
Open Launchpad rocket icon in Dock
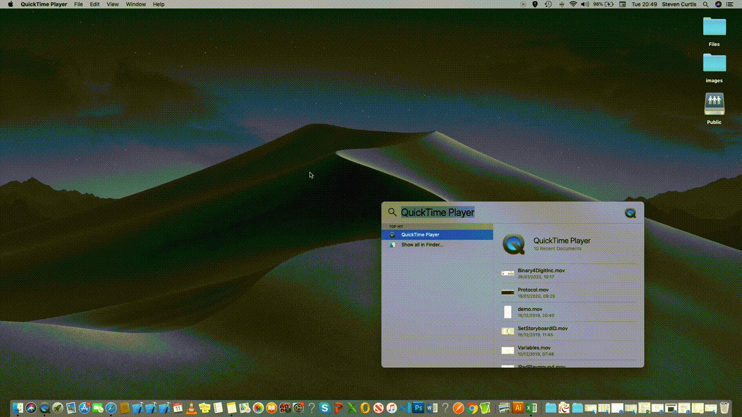(x=57, y=408)
